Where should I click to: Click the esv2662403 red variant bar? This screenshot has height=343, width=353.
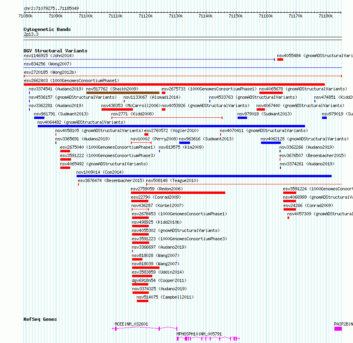point(174,84)
